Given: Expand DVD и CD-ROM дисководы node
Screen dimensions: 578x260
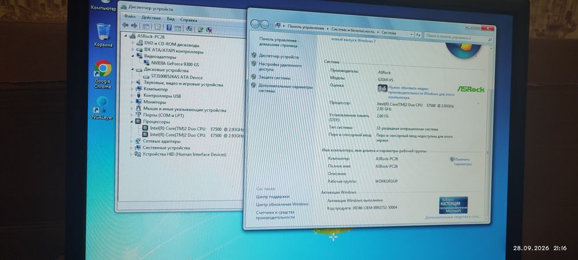Looking at the screenshot, I should coord(133,43).
